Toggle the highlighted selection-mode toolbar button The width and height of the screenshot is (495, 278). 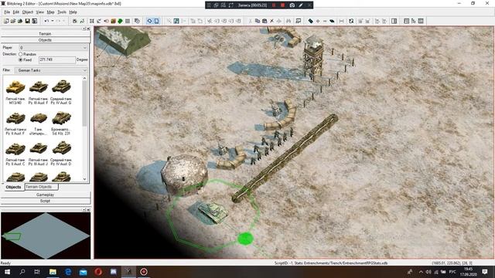coord(149,21)
